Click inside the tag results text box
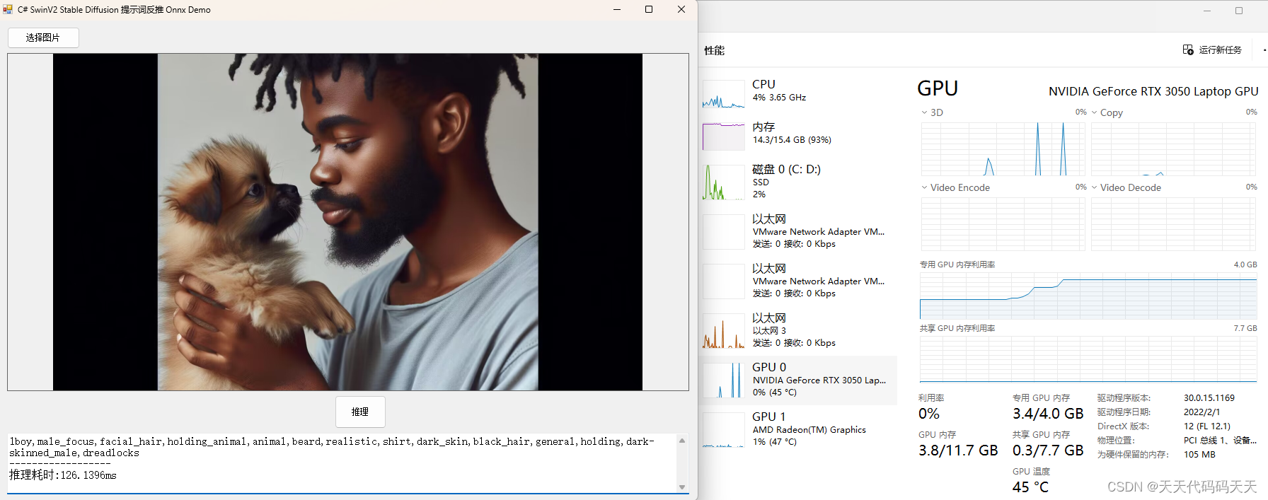This screenshot has width=1268, height=500. (x=342, y=463)
